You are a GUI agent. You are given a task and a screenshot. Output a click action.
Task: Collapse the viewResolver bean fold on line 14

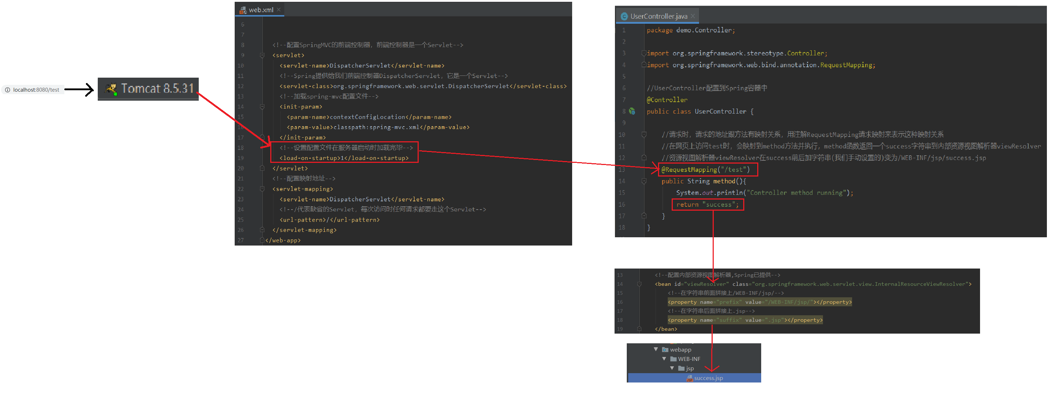[x=639, y=284]
